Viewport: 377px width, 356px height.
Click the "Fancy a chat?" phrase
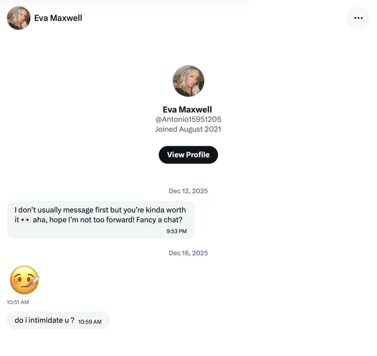click(159, 220)
